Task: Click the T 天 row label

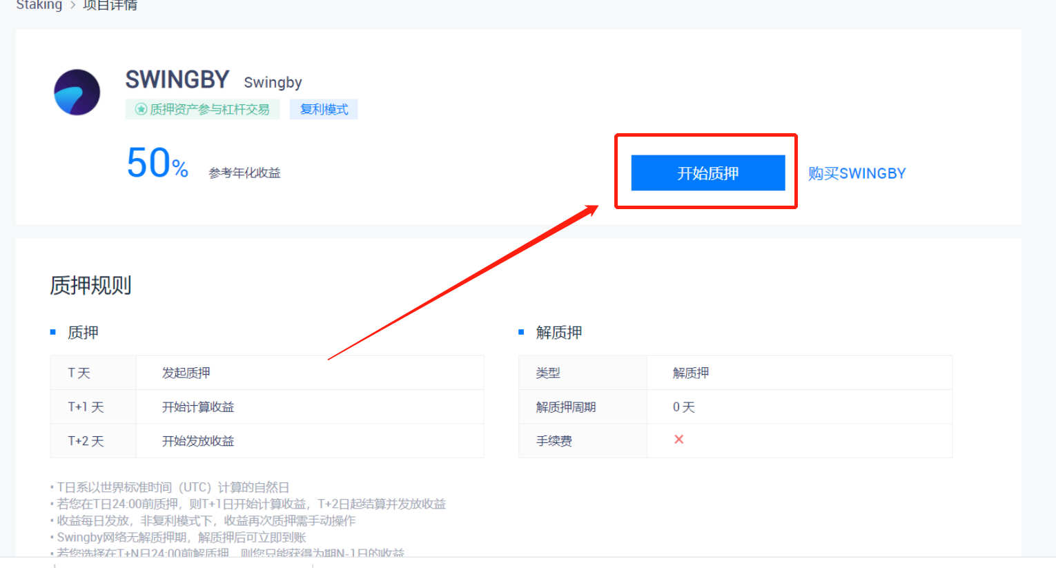Action: [x=79, y=373]
